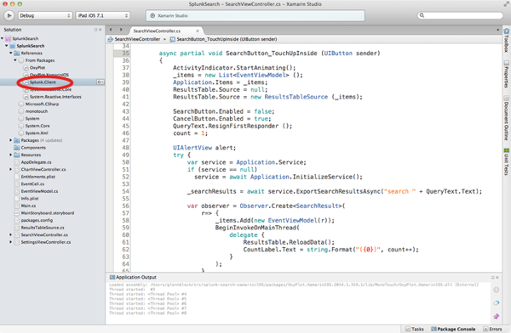This screenshot has width=511, height=333.
Task: Open the Properties side panel
Action: click(x=506, y=74)
